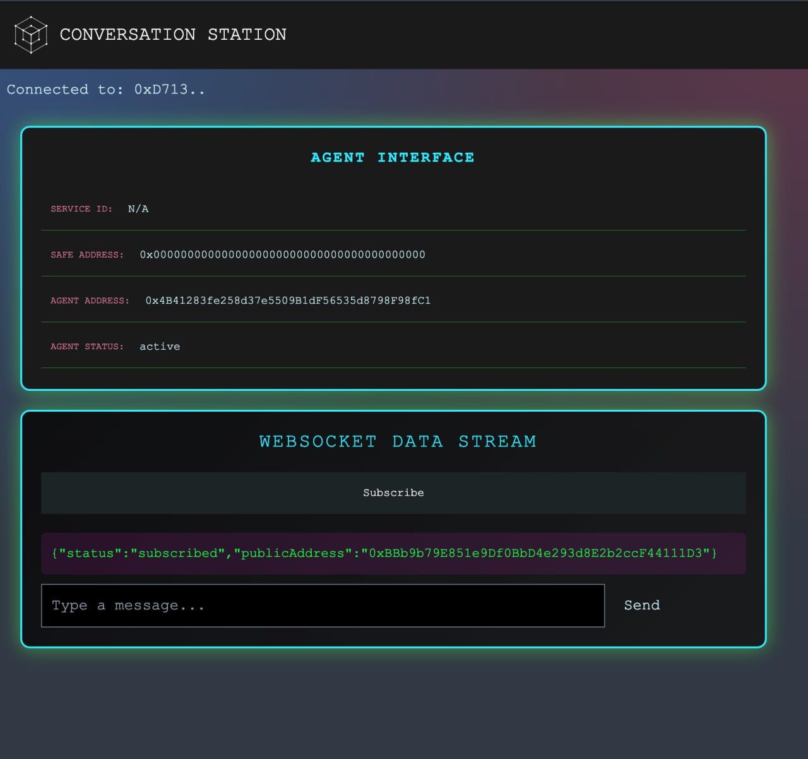Select the 0x4B41283f agent address value

pos(288,301)
